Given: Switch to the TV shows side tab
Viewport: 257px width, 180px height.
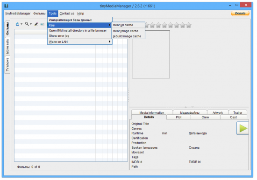Looking at the screenshot, I should pyautogui.click(x=7, y=64).
